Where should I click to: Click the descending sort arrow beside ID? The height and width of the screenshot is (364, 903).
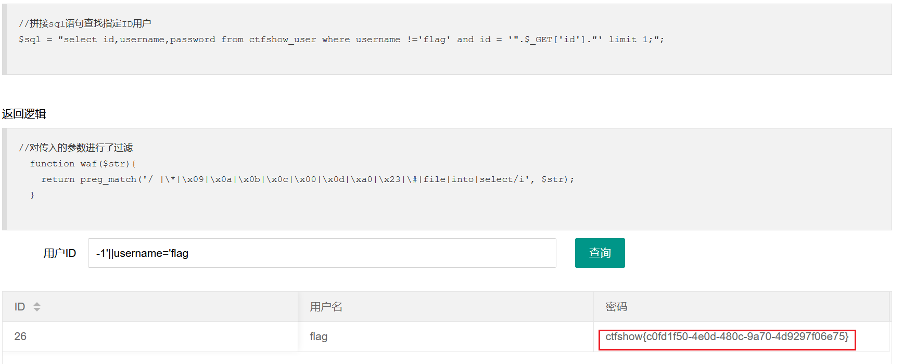point(37,310)
